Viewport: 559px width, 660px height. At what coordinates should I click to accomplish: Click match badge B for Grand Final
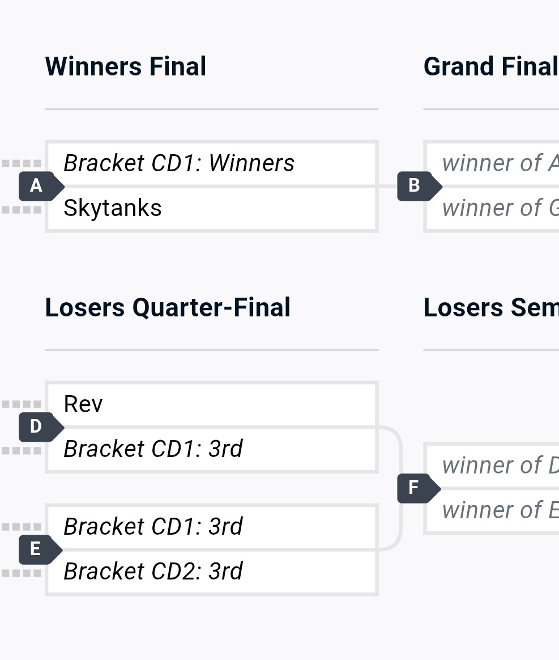point(419,186)
